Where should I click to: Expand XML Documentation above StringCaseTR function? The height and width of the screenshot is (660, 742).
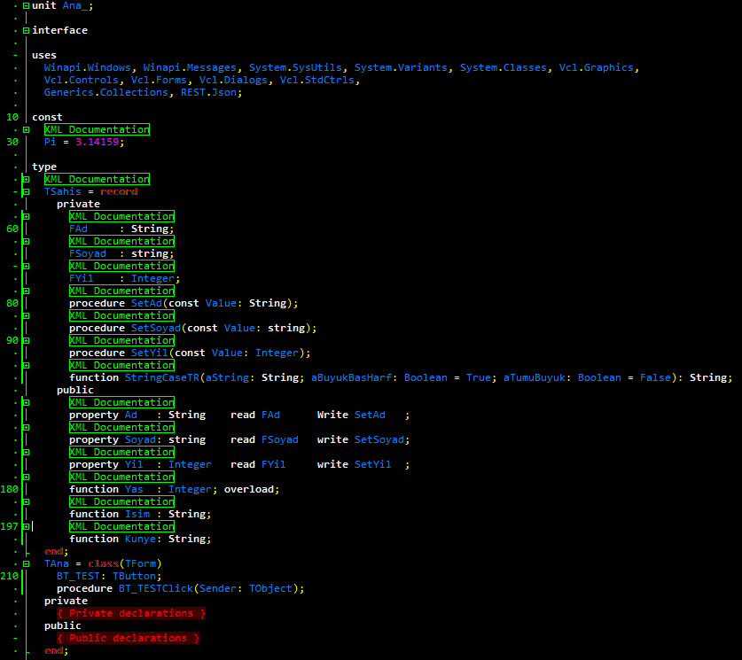(27, 365)
